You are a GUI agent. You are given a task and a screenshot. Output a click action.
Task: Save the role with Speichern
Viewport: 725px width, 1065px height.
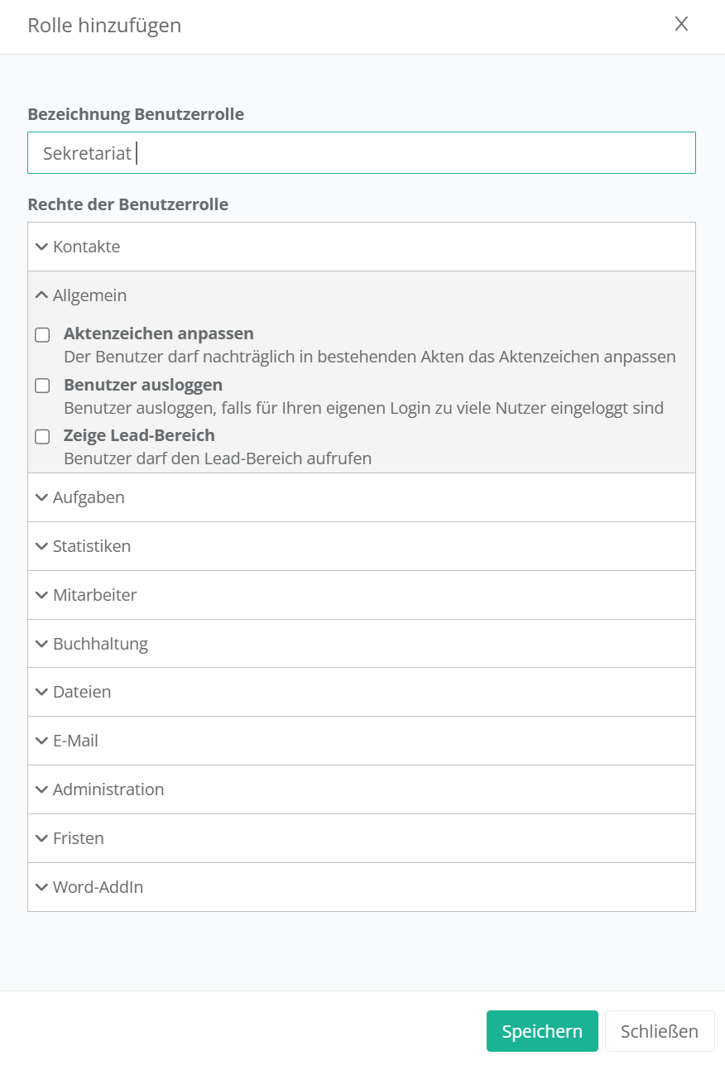[542, 1031]
